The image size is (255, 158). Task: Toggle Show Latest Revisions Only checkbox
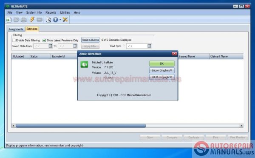pos(44,40)
